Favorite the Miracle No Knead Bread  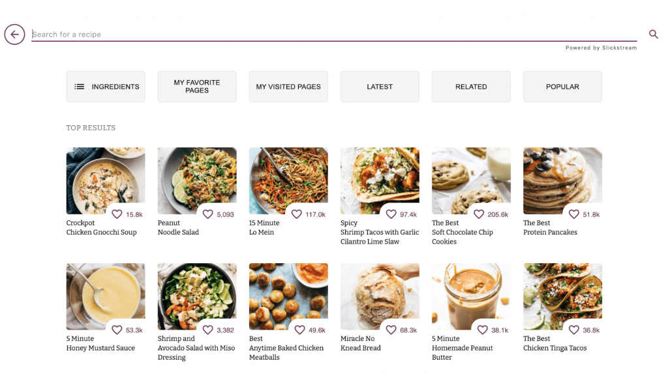tap(391, 330)
